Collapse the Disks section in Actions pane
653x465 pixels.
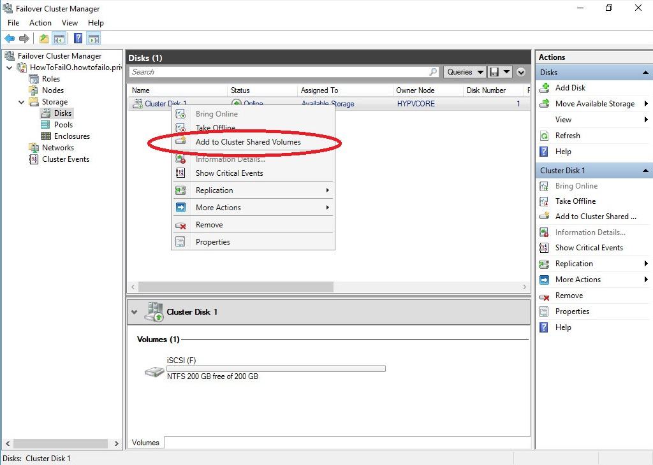click(645, 73)
